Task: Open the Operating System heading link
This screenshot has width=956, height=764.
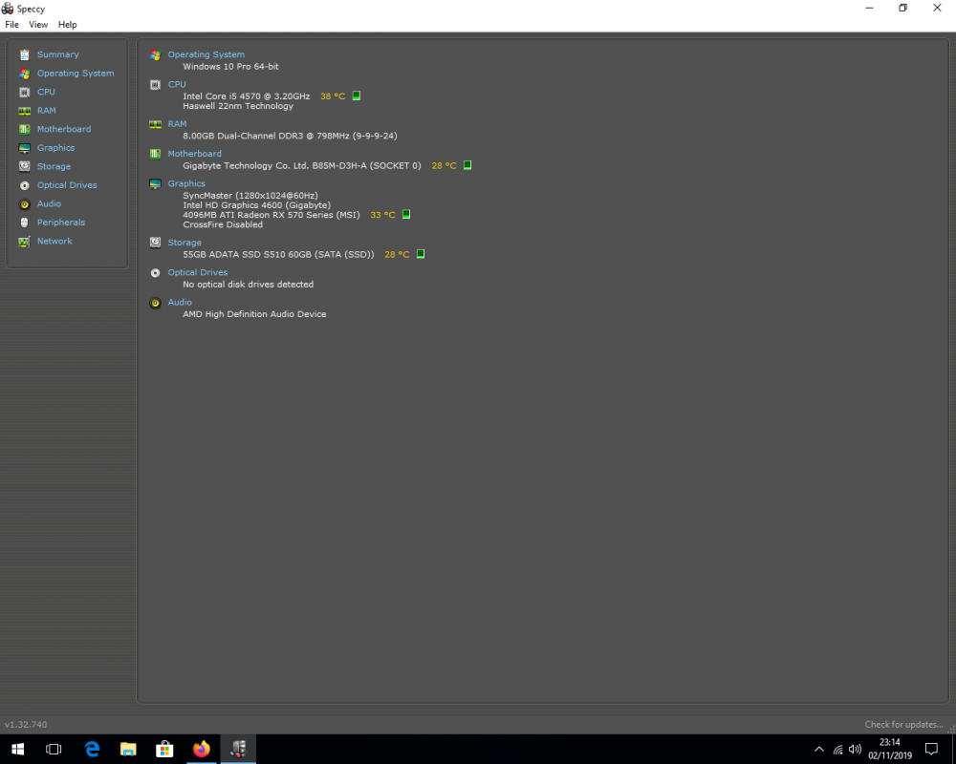Action: pyautogui.click(x=206, y=54)
